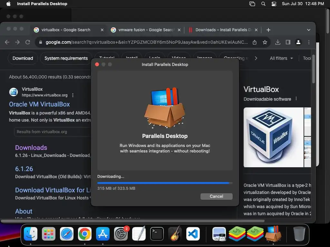This screenshot has height=247, width=330.
Task: Click the date and time in menu bar
Action: 303,4
